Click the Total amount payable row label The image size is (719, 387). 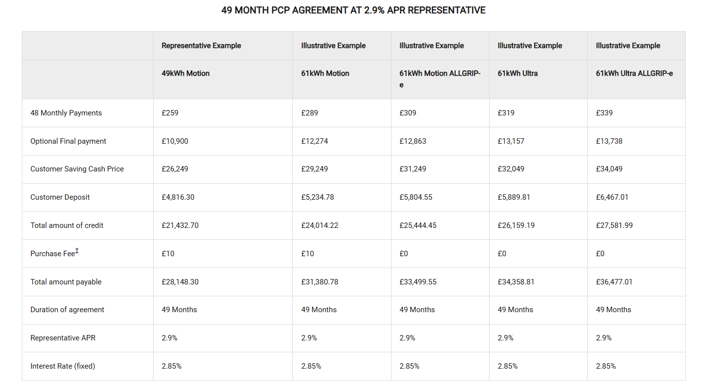(66, 282)
